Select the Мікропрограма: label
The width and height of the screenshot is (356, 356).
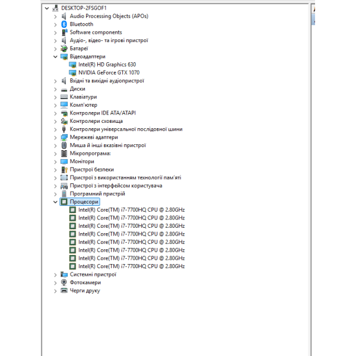click(x=90, y=154)
